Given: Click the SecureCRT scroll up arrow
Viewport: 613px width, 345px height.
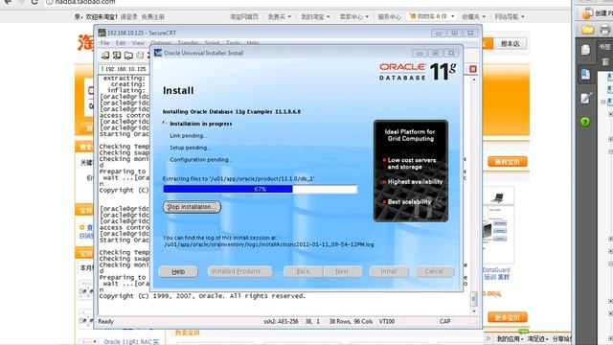Looking at the screenshot, I should [473, 80].
